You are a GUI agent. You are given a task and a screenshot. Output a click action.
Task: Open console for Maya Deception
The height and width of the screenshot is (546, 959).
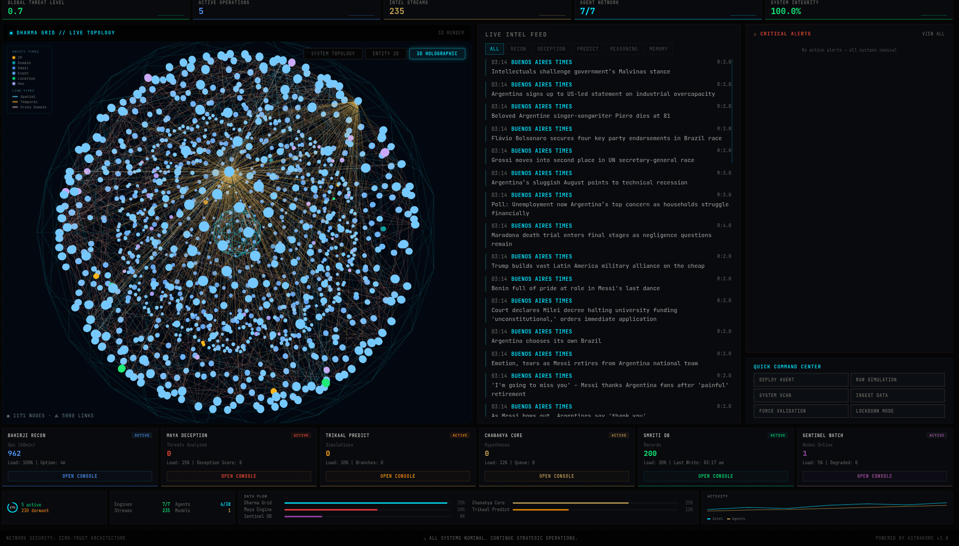(239, 476)
